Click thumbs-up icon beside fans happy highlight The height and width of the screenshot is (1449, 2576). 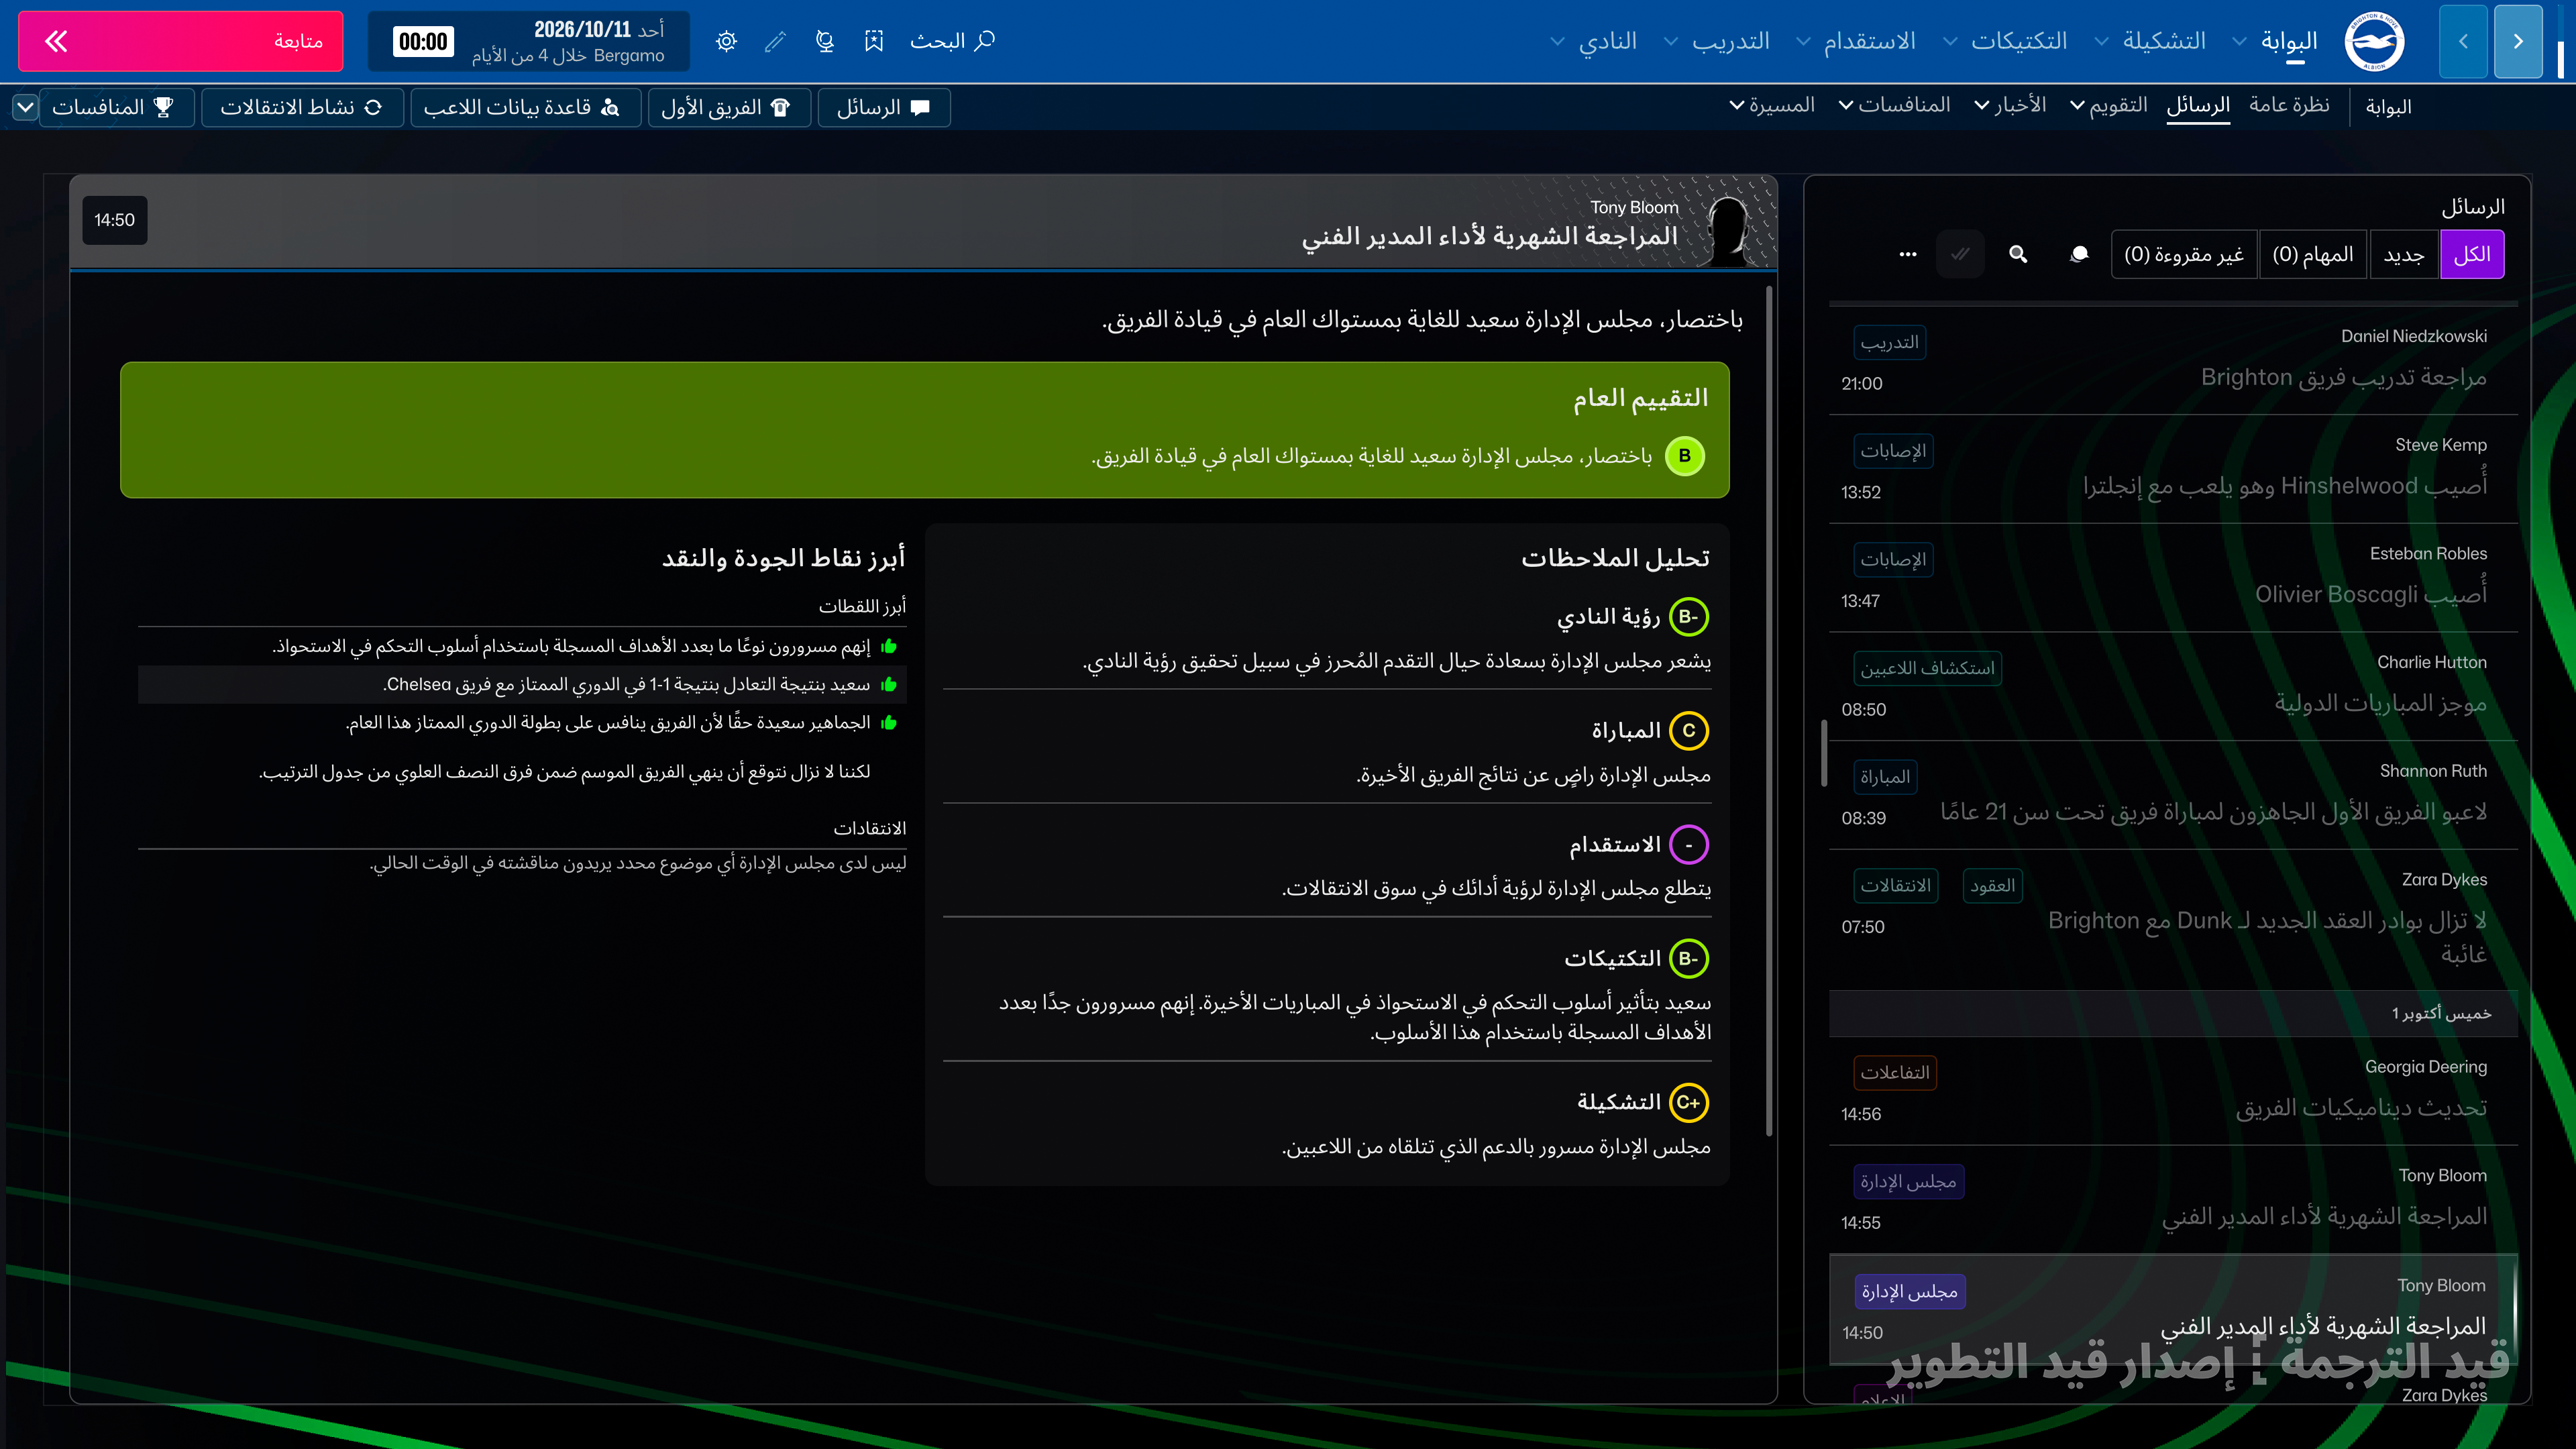(x=889, y=723)
